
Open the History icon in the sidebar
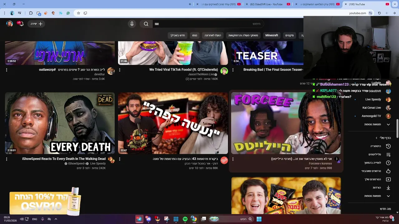388,146
